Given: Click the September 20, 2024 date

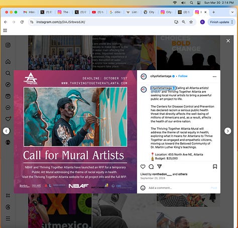Looking at the screenshot, I should [153, 178].
